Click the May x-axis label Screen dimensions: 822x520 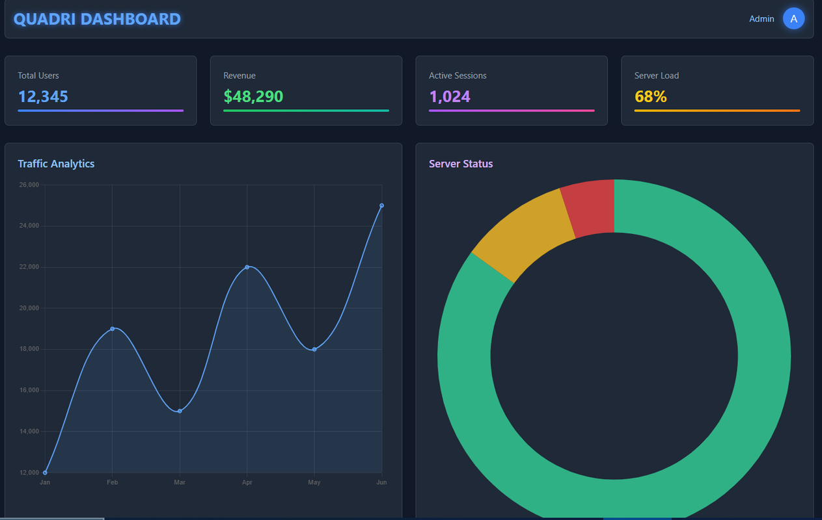[x=314, y=482]
